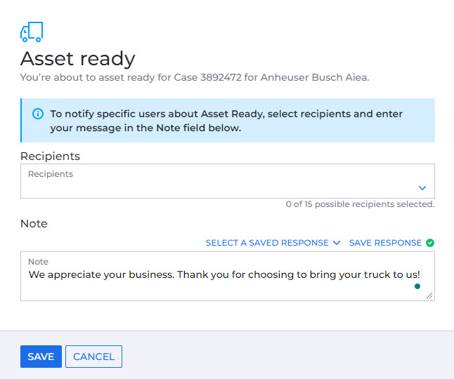This screenshot has width=454, height=379.
Task: Click the green dot in Note field
Action: tap(417, 286)
